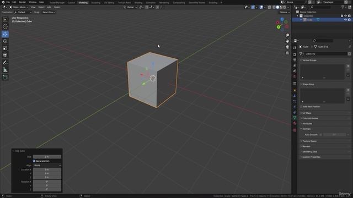Open the Align World dropdown
This screenshot has width=353, height=198.
tap(47, 165)
